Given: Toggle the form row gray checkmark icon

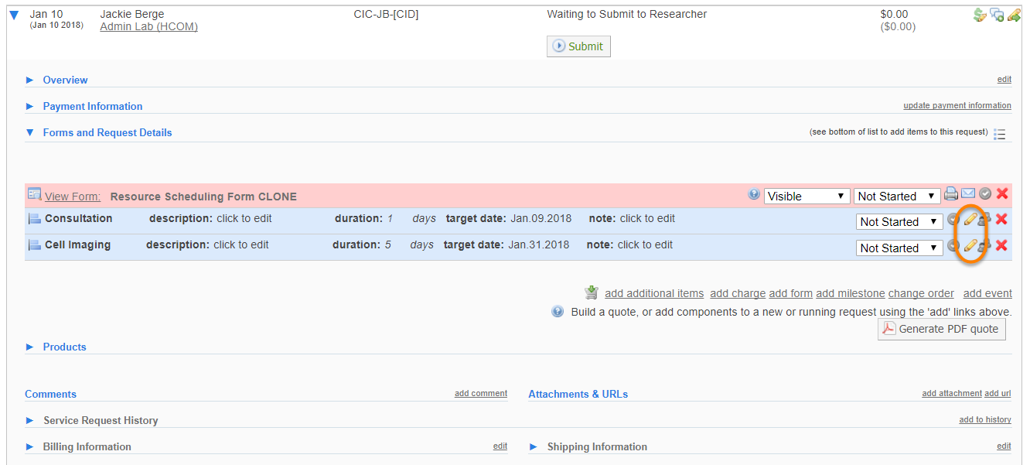Looking at the screenshot, I should pos(985,194).
